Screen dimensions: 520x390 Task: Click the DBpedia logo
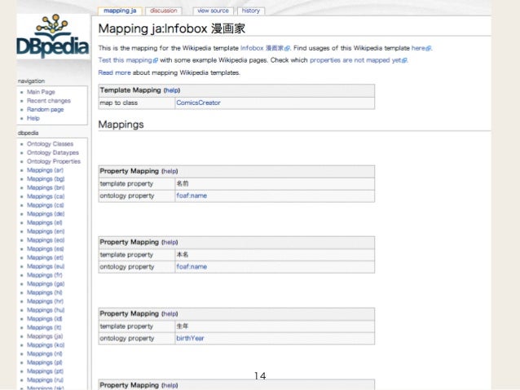(x=53, y=37)
